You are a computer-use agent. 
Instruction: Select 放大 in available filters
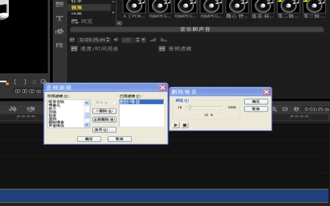52,108
